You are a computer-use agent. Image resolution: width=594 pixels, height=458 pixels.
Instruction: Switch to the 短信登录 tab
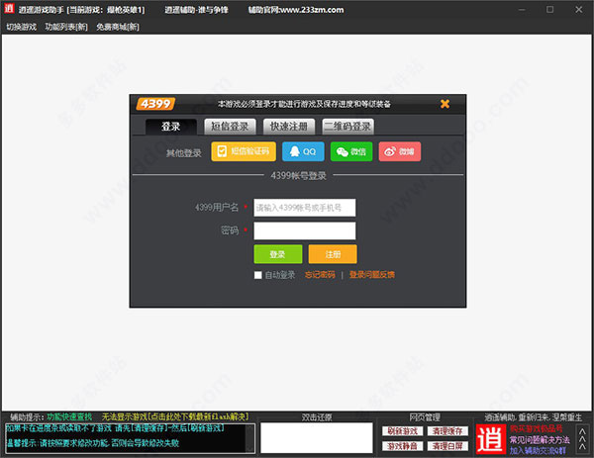coord(230,127)
